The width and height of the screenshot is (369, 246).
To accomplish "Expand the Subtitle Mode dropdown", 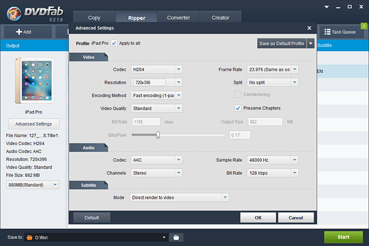I will click(225, 197).
